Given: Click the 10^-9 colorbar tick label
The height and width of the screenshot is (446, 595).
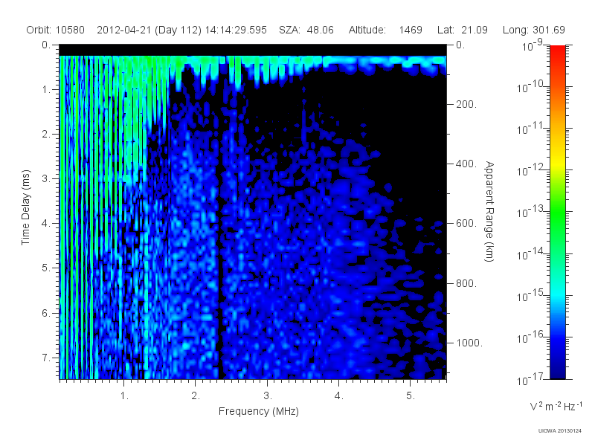Looking at the screenshot, I should coord(533,46).
